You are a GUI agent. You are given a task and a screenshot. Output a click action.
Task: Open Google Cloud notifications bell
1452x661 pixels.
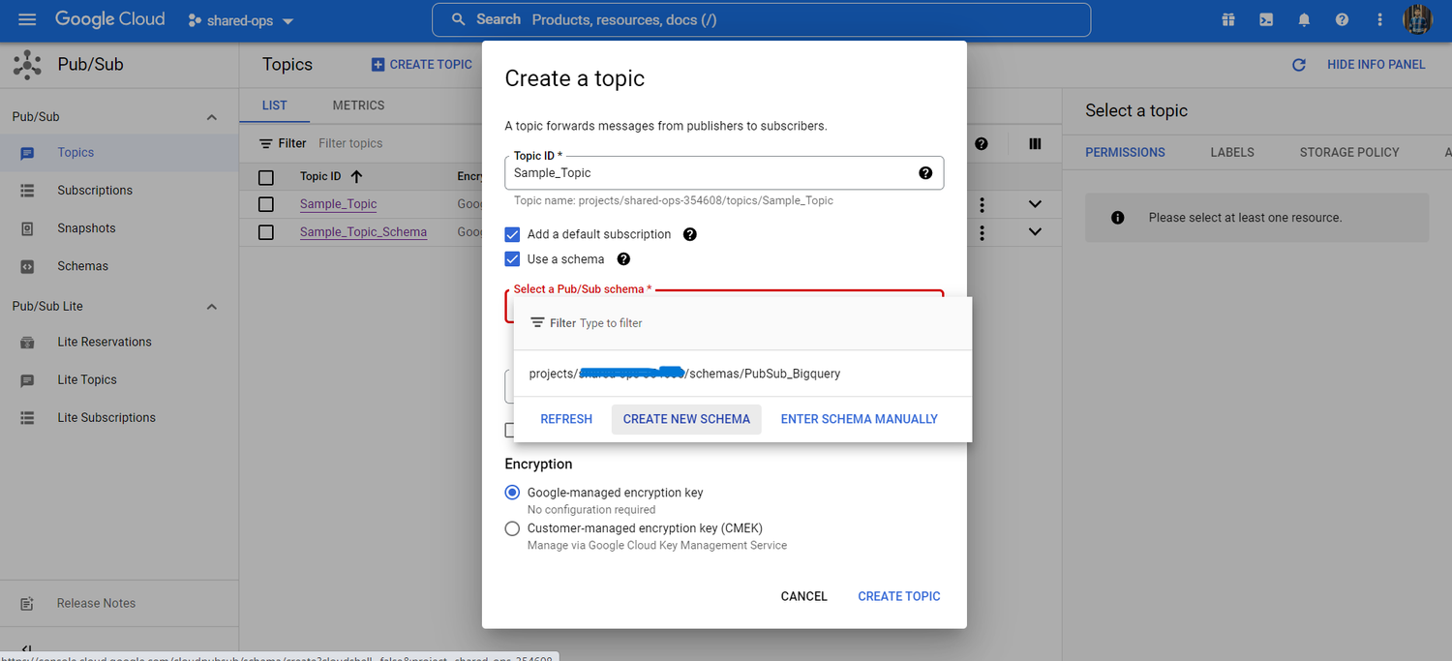click(1303, 19)
